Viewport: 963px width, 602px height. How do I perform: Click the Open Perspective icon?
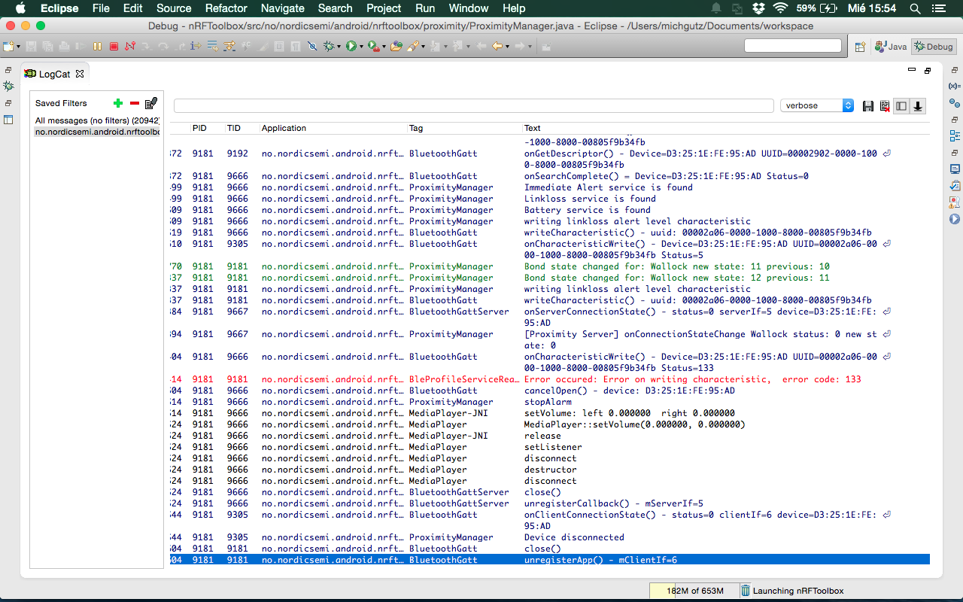point(860,47)
